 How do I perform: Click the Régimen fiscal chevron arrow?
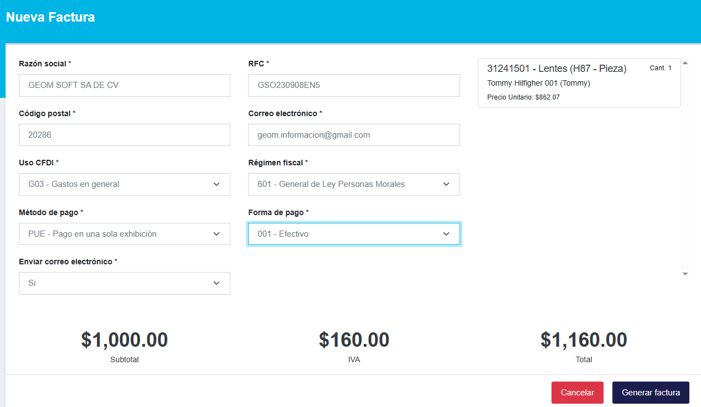click(x=446, y=184)
